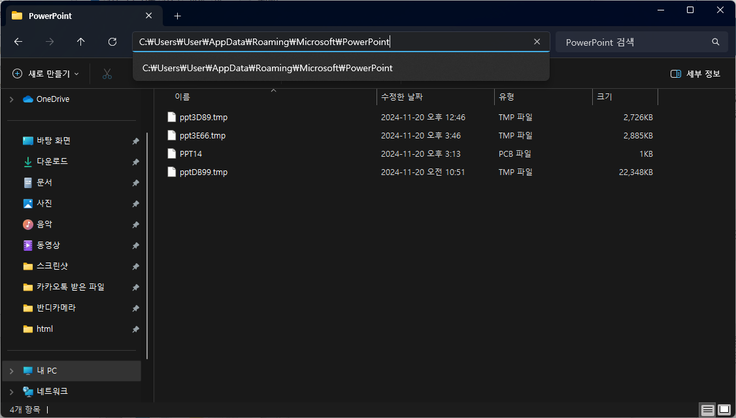Open the 다운로드 folder
This screenshot has width=736, height=418.
[x=52, y=161]
